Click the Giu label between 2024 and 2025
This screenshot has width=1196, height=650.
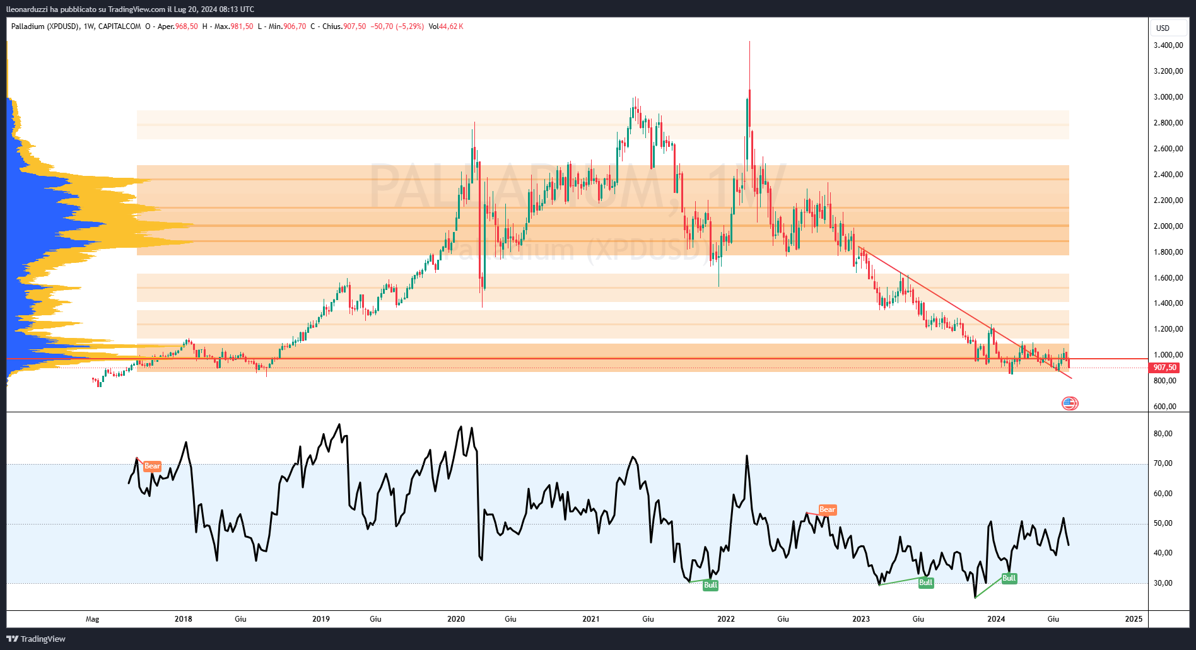(x=1053, y=619)
